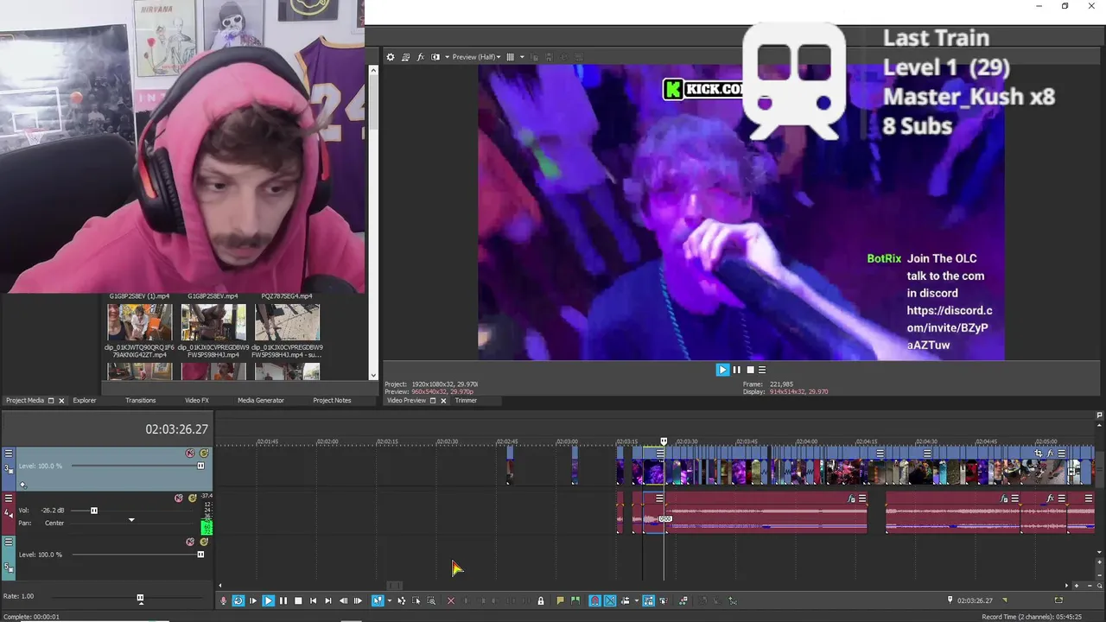Select Normal Edit tool
This screenshot has height=622, width=1106.
pyautogui.click(x=378, y=601)
